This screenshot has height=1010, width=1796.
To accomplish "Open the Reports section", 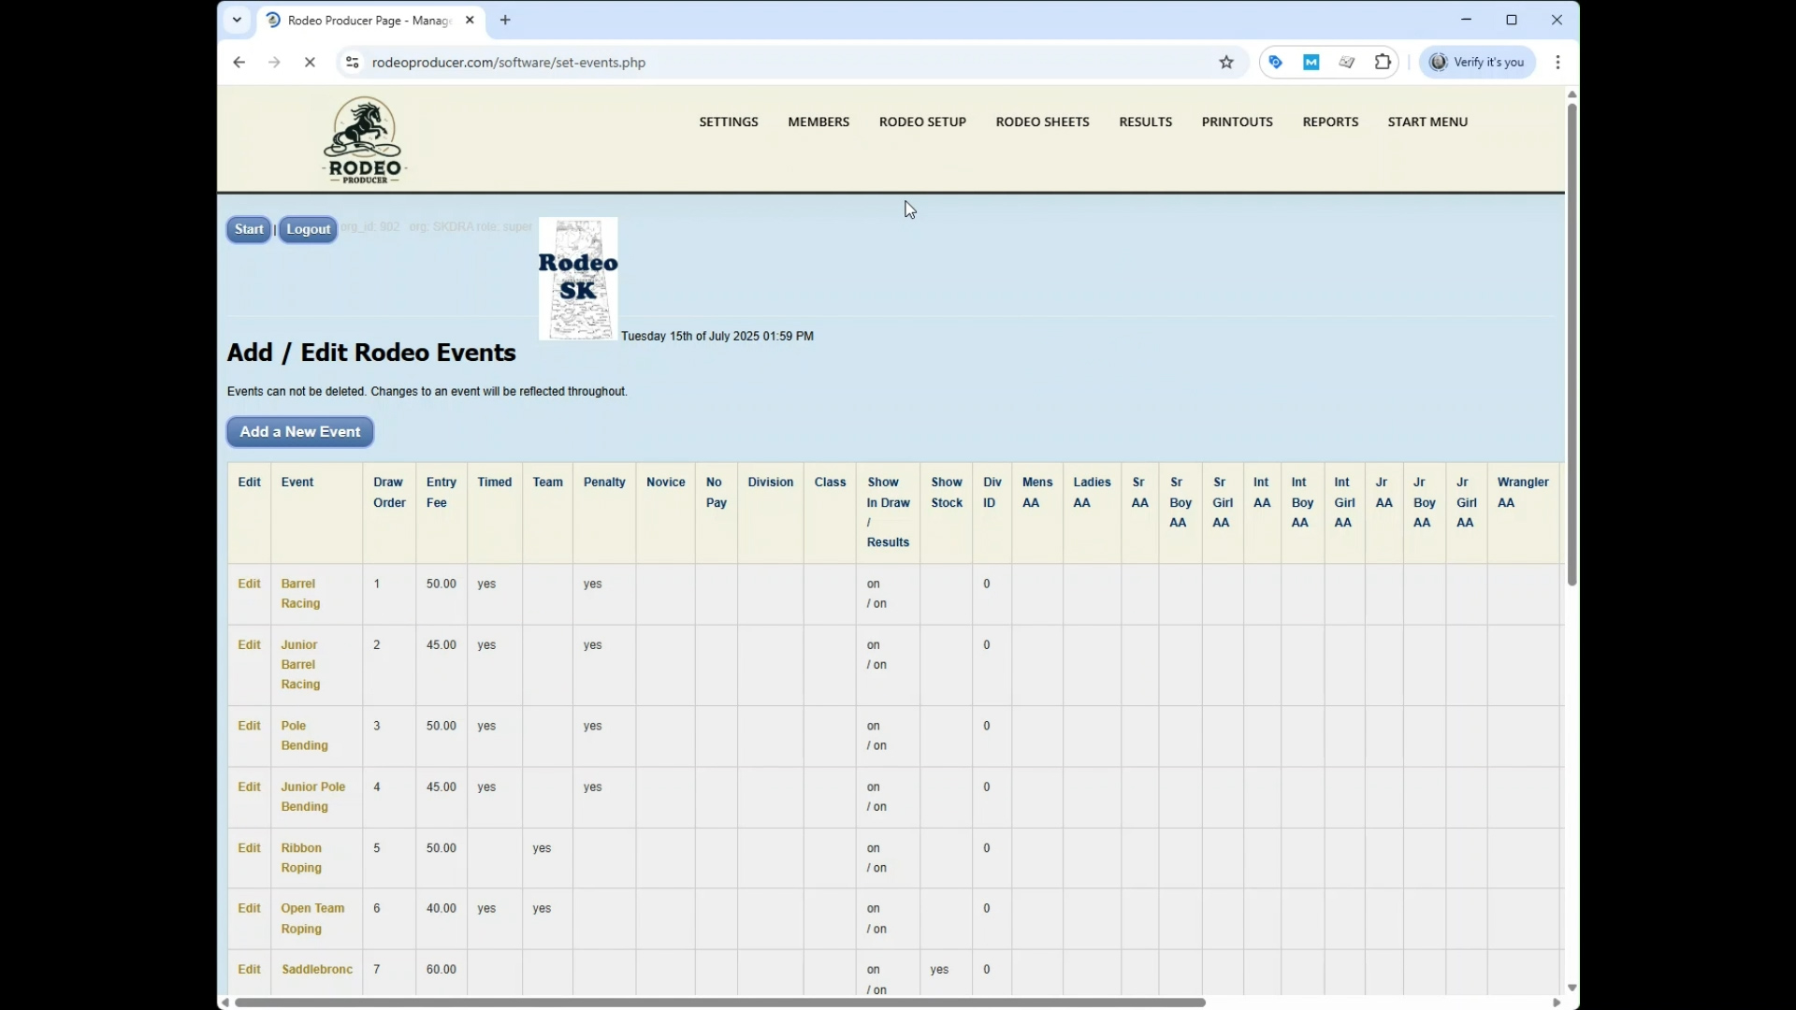I will [x=1330, y=121].
